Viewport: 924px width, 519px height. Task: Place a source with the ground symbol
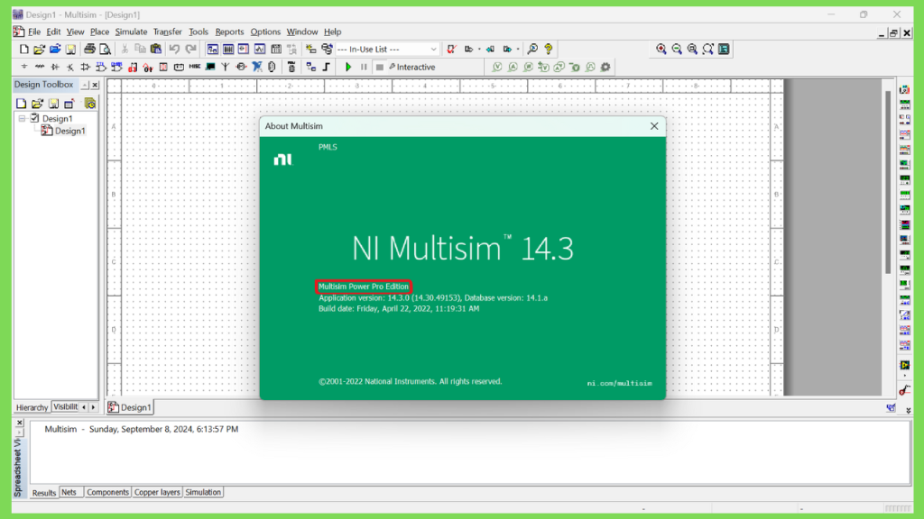pyautogui.click(x=24, y=67)
